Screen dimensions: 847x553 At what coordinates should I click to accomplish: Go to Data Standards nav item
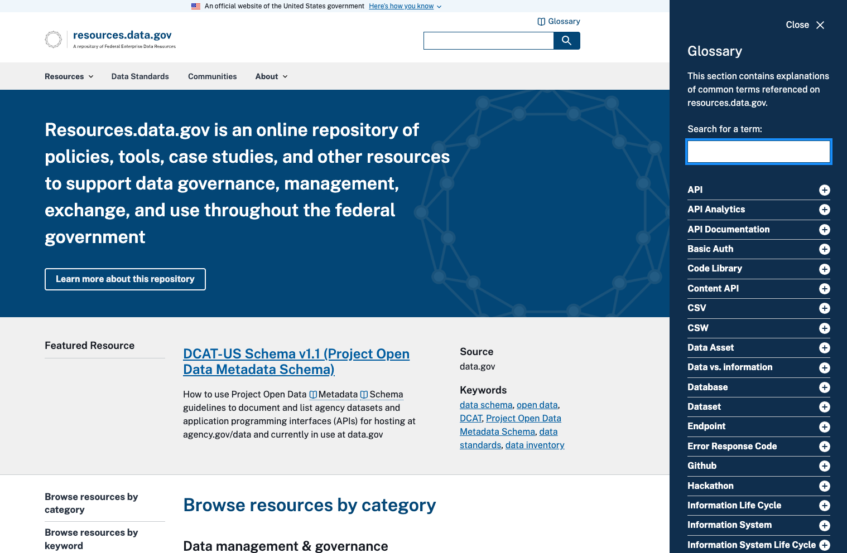[x=140, y=76]
